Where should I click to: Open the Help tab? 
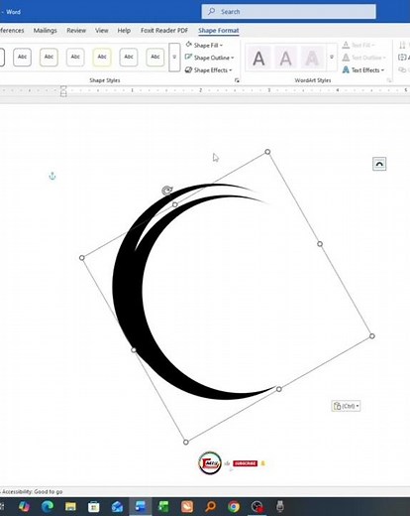124,31
